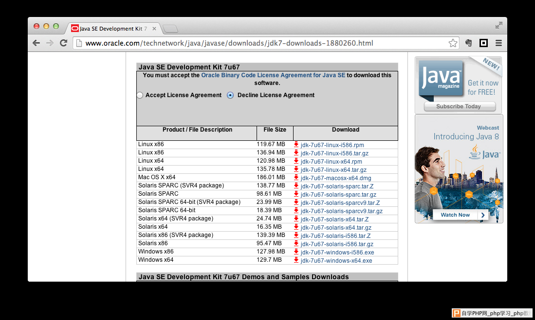
Task: Click red download arrow for solaris-sparcv9.tar.gz
Action: coord(296,210)
